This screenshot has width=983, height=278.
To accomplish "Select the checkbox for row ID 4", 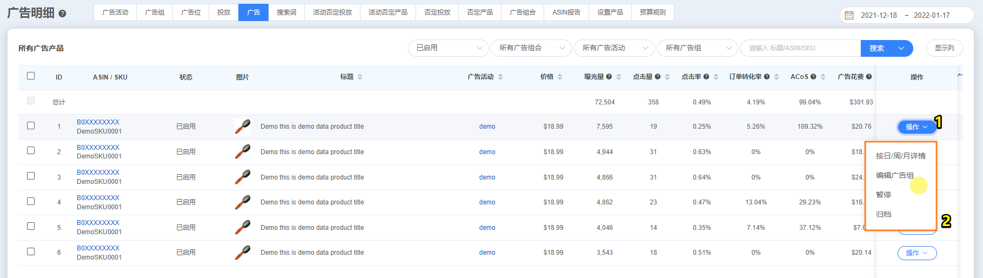I will (x=31, y=201).
